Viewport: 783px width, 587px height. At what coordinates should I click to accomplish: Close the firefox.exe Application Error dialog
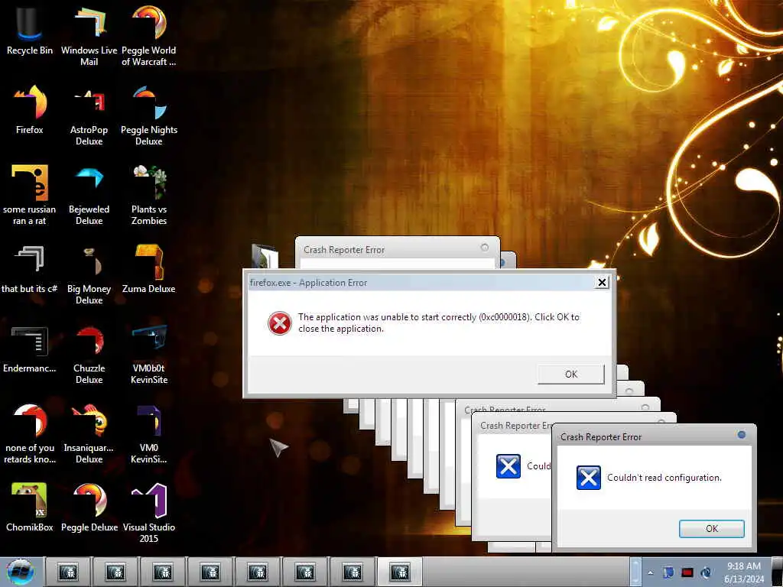pyautogui.click(x=602, y=283)
